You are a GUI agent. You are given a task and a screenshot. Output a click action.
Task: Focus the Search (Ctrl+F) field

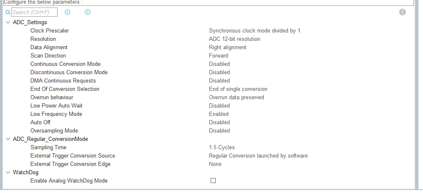(34, 12)
